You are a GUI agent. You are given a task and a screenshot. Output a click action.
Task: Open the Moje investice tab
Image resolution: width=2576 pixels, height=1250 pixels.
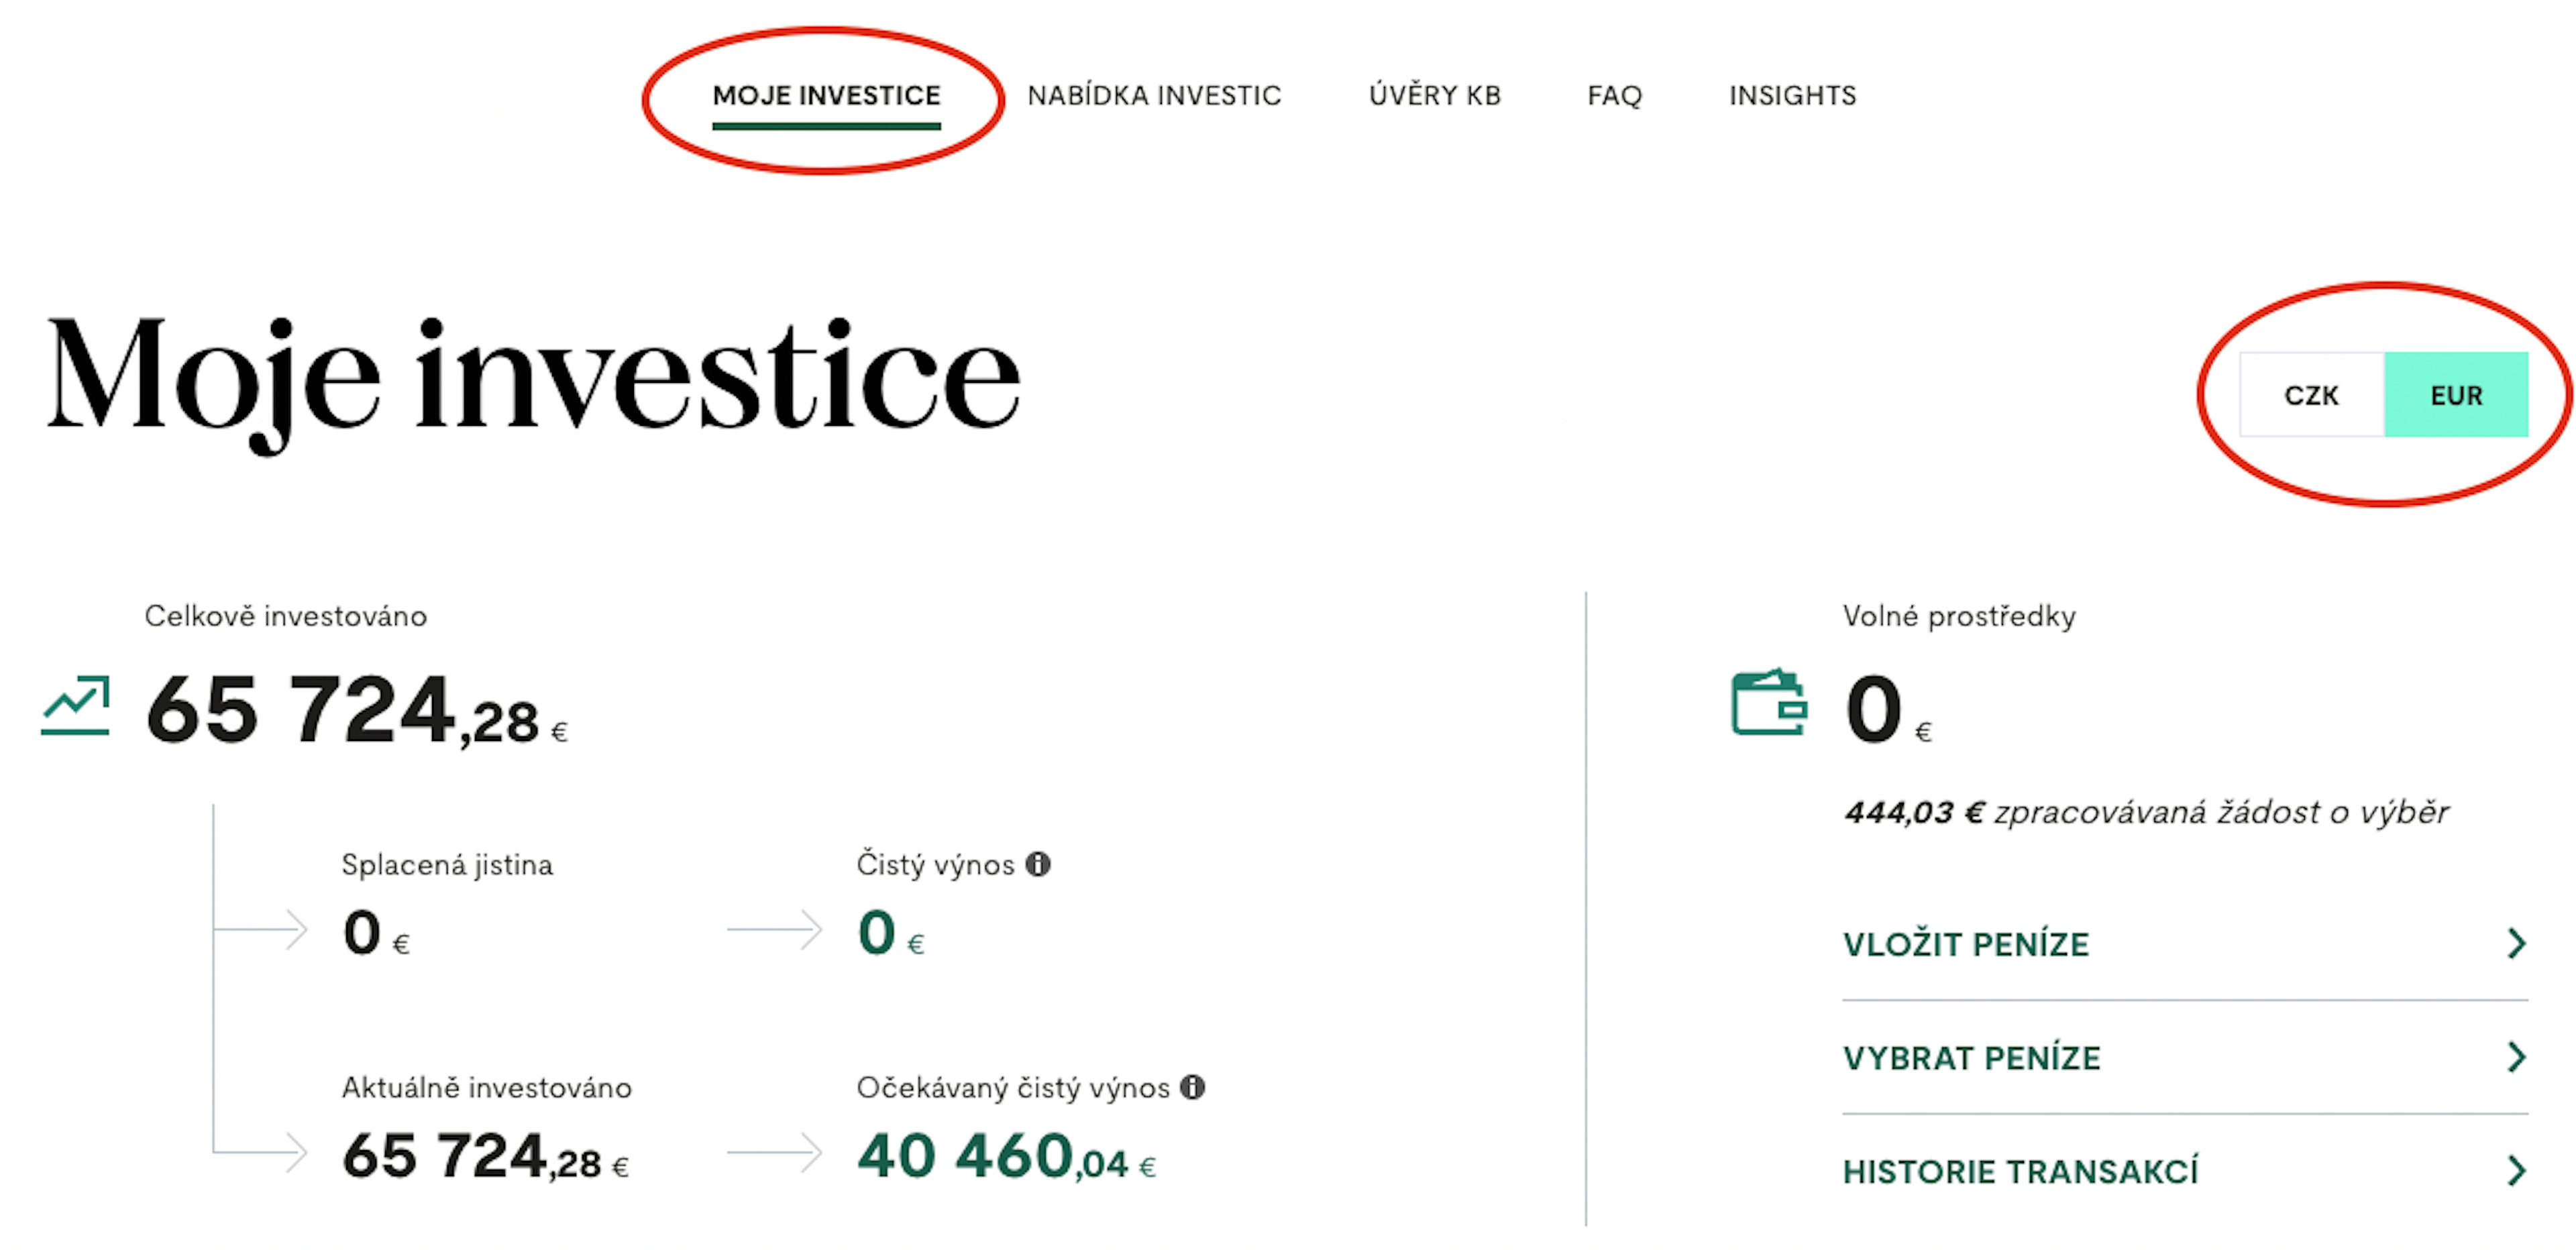[x=826, y=96]
